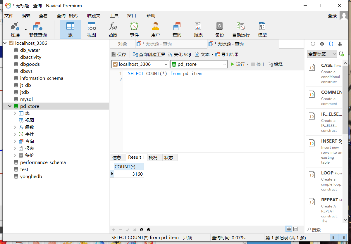This screenshot has height=244, width=351.
Task: Select the 3160 result cell
Action: pos(129,174)
